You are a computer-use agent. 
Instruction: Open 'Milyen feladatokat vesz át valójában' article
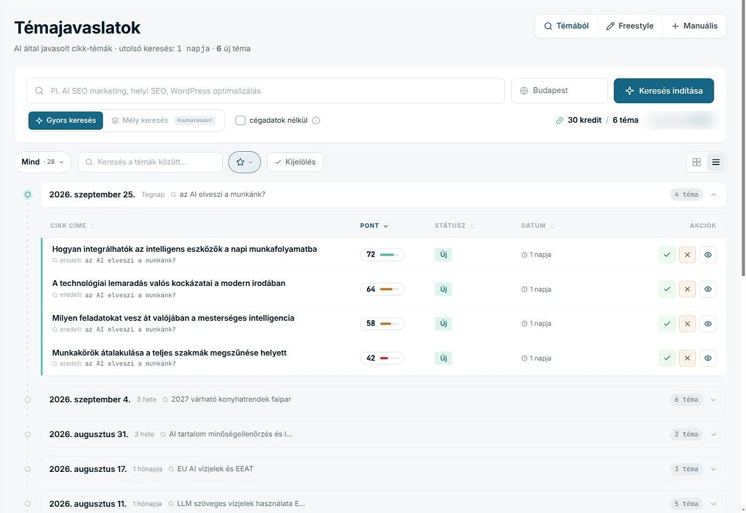pyautogui.click(x=173, y=318)
